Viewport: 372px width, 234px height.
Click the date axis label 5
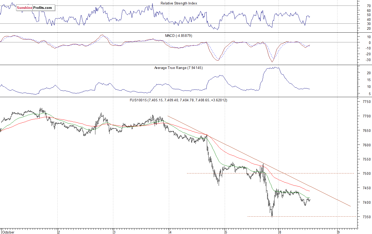coord(226,232)
